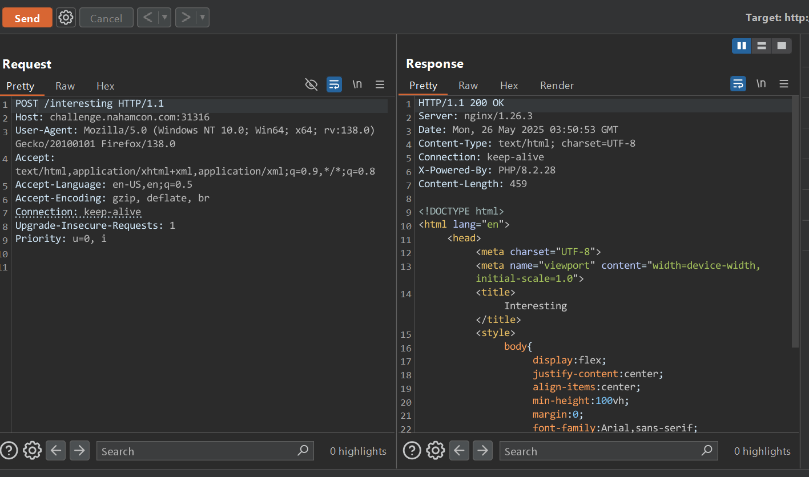809x477 pixels.
Task: Expand history back arrow dropdown
Action: point(165,18)
